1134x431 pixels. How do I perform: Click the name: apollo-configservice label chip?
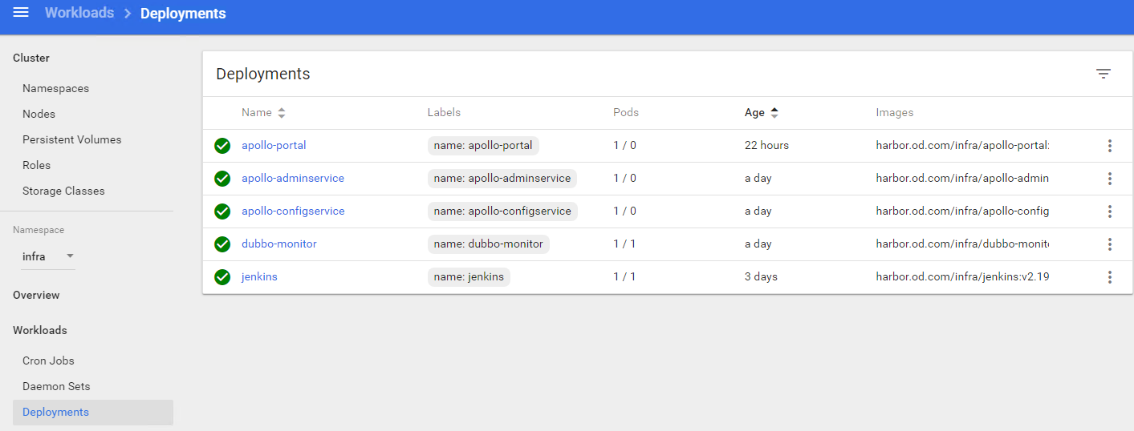[x=502, y=211]
